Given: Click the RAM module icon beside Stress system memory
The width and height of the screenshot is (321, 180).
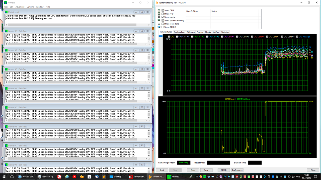Looking at the screenshot, I should (159, 20).
